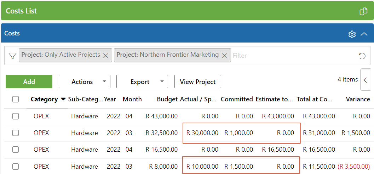Expand the side panel left chevron
Viewport: 374px width, 174px height.
(365, 80)
